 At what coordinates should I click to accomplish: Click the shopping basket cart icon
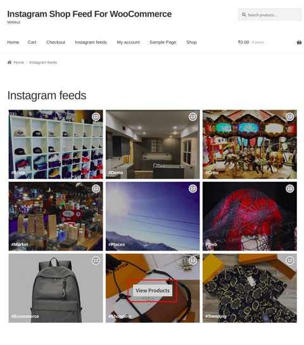click(x=299, y=42)
